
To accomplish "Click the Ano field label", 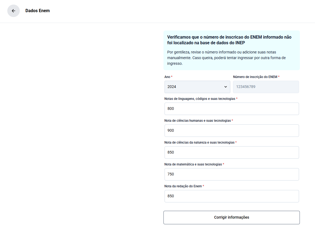I will (x=168, y=77).
